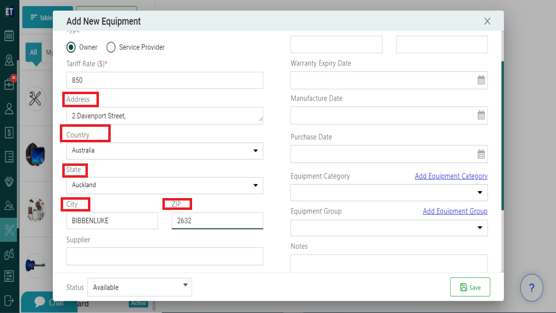Switch to the All tab behind dialog
The image size is (556, 313).
pyautogui.click(x=33, y=52)
